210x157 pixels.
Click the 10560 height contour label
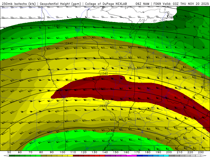coord(104,74)
